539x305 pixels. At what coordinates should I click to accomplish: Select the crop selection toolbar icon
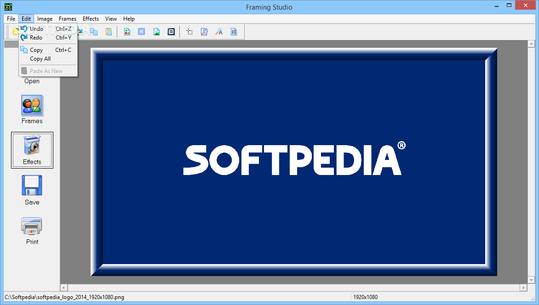pyautogui.click(x=189, y=32)
